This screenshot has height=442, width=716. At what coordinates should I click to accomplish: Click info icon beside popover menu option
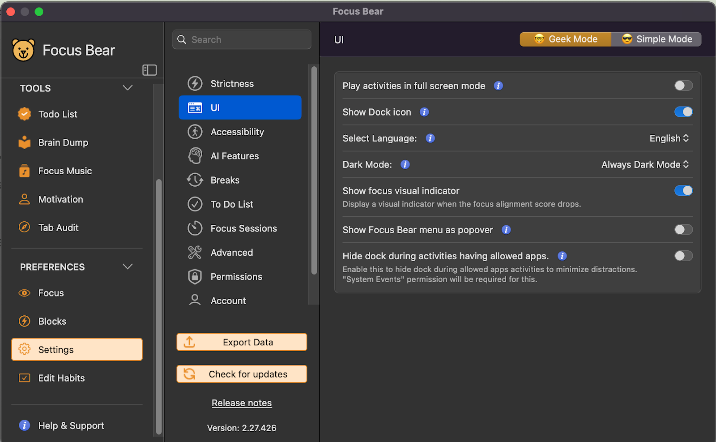pyautogui.click(x=506, y=230)
